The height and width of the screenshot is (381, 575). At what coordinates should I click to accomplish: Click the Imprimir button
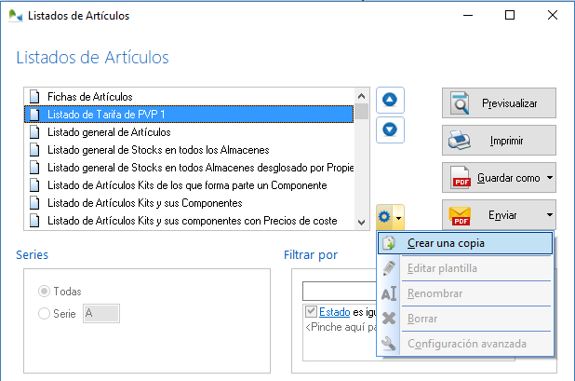coord(499,141)
